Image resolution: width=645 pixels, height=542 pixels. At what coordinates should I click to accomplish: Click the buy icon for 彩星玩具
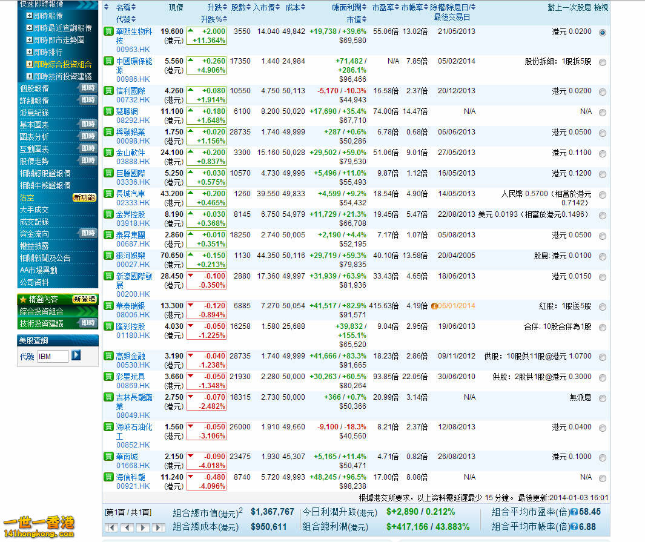click(x=108, y=376)
